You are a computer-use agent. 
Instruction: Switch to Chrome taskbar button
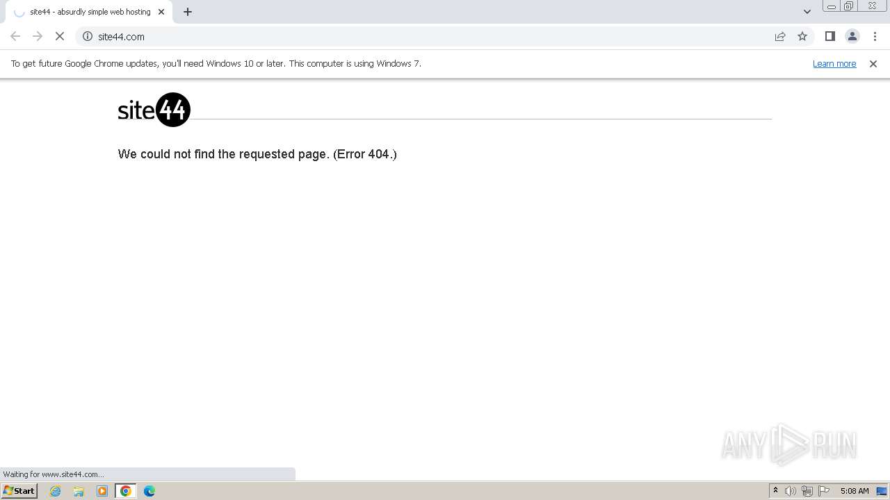[x=126, y=491]
